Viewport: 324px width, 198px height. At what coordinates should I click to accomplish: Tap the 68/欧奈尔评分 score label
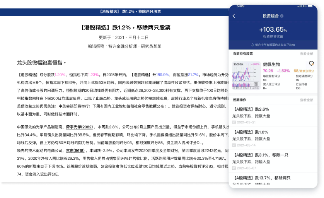click(304, 71)
